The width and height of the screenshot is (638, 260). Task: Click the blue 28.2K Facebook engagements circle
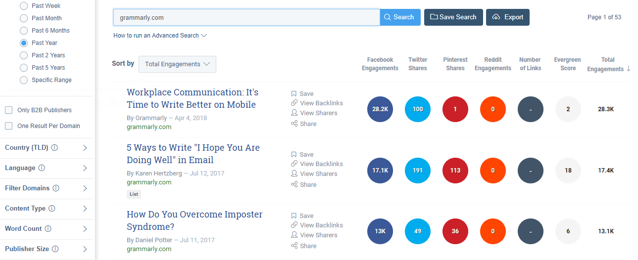[x=380, y=109]
